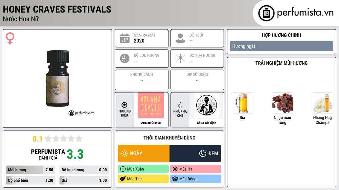Image resolution: width=339 pixels, height=190 pixels.
Task: Click the Hương ngát accord bar
Action: click(281, 46)
